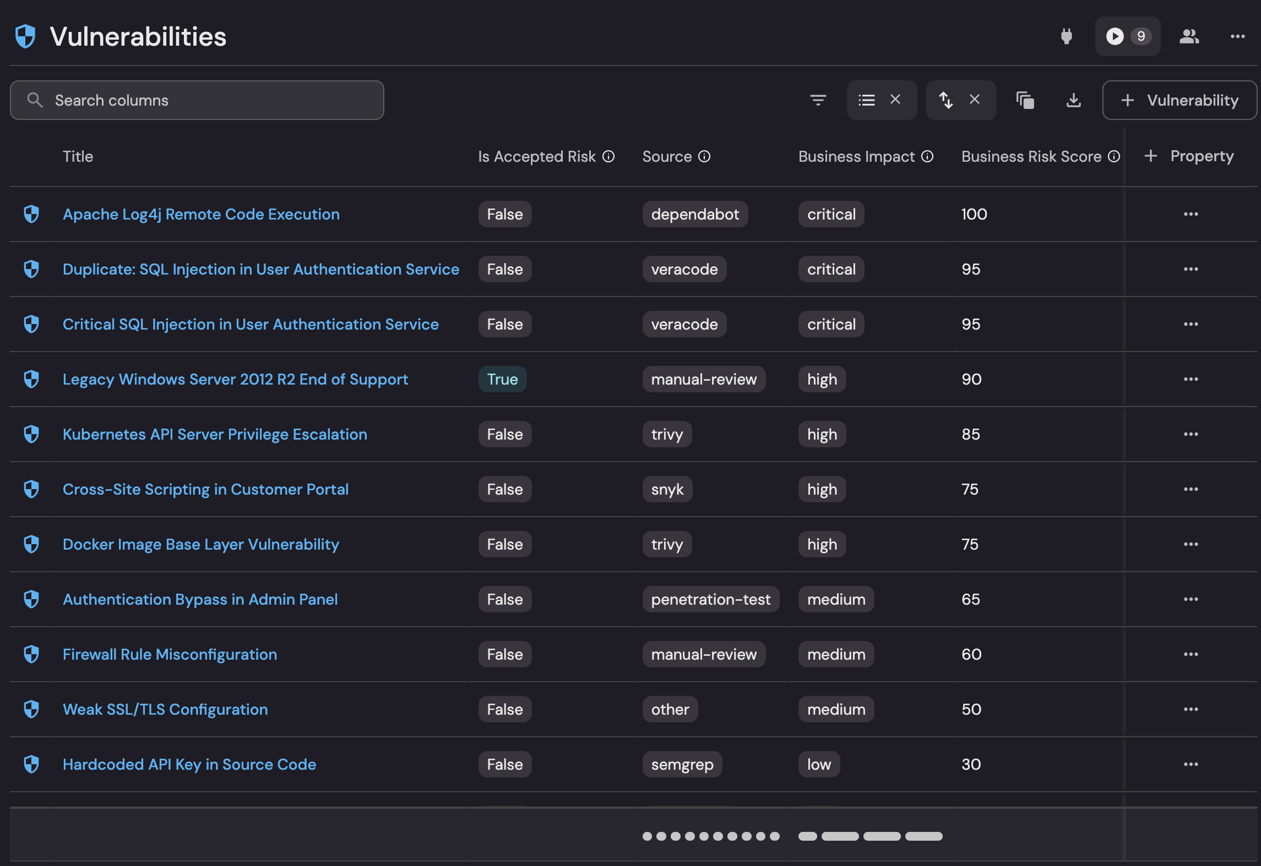This screenshot has width=1261, height=866.
Task: Open integrations via the plug icon
Action: [x=1067, y=36]
